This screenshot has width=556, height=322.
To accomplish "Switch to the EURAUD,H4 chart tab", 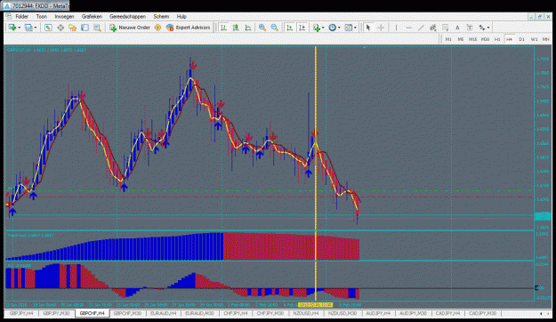I will coord(163,313).
